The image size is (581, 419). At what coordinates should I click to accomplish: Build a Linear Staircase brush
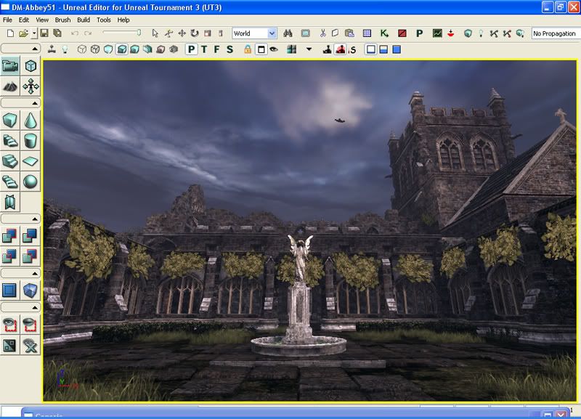(x=10, y=161)
